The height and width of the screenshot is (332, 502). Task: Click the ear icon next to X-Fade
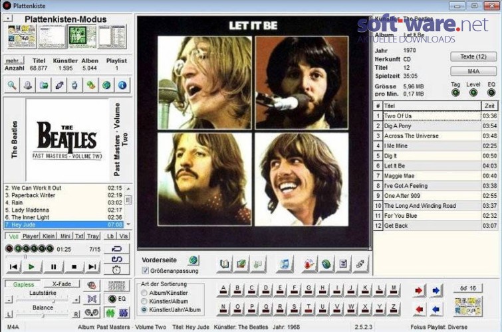click(92, 286)
